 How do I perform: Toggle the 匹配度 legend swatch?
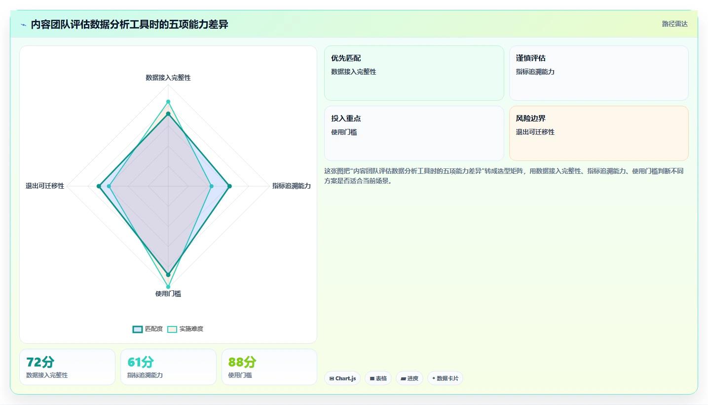tap(138, 329)
